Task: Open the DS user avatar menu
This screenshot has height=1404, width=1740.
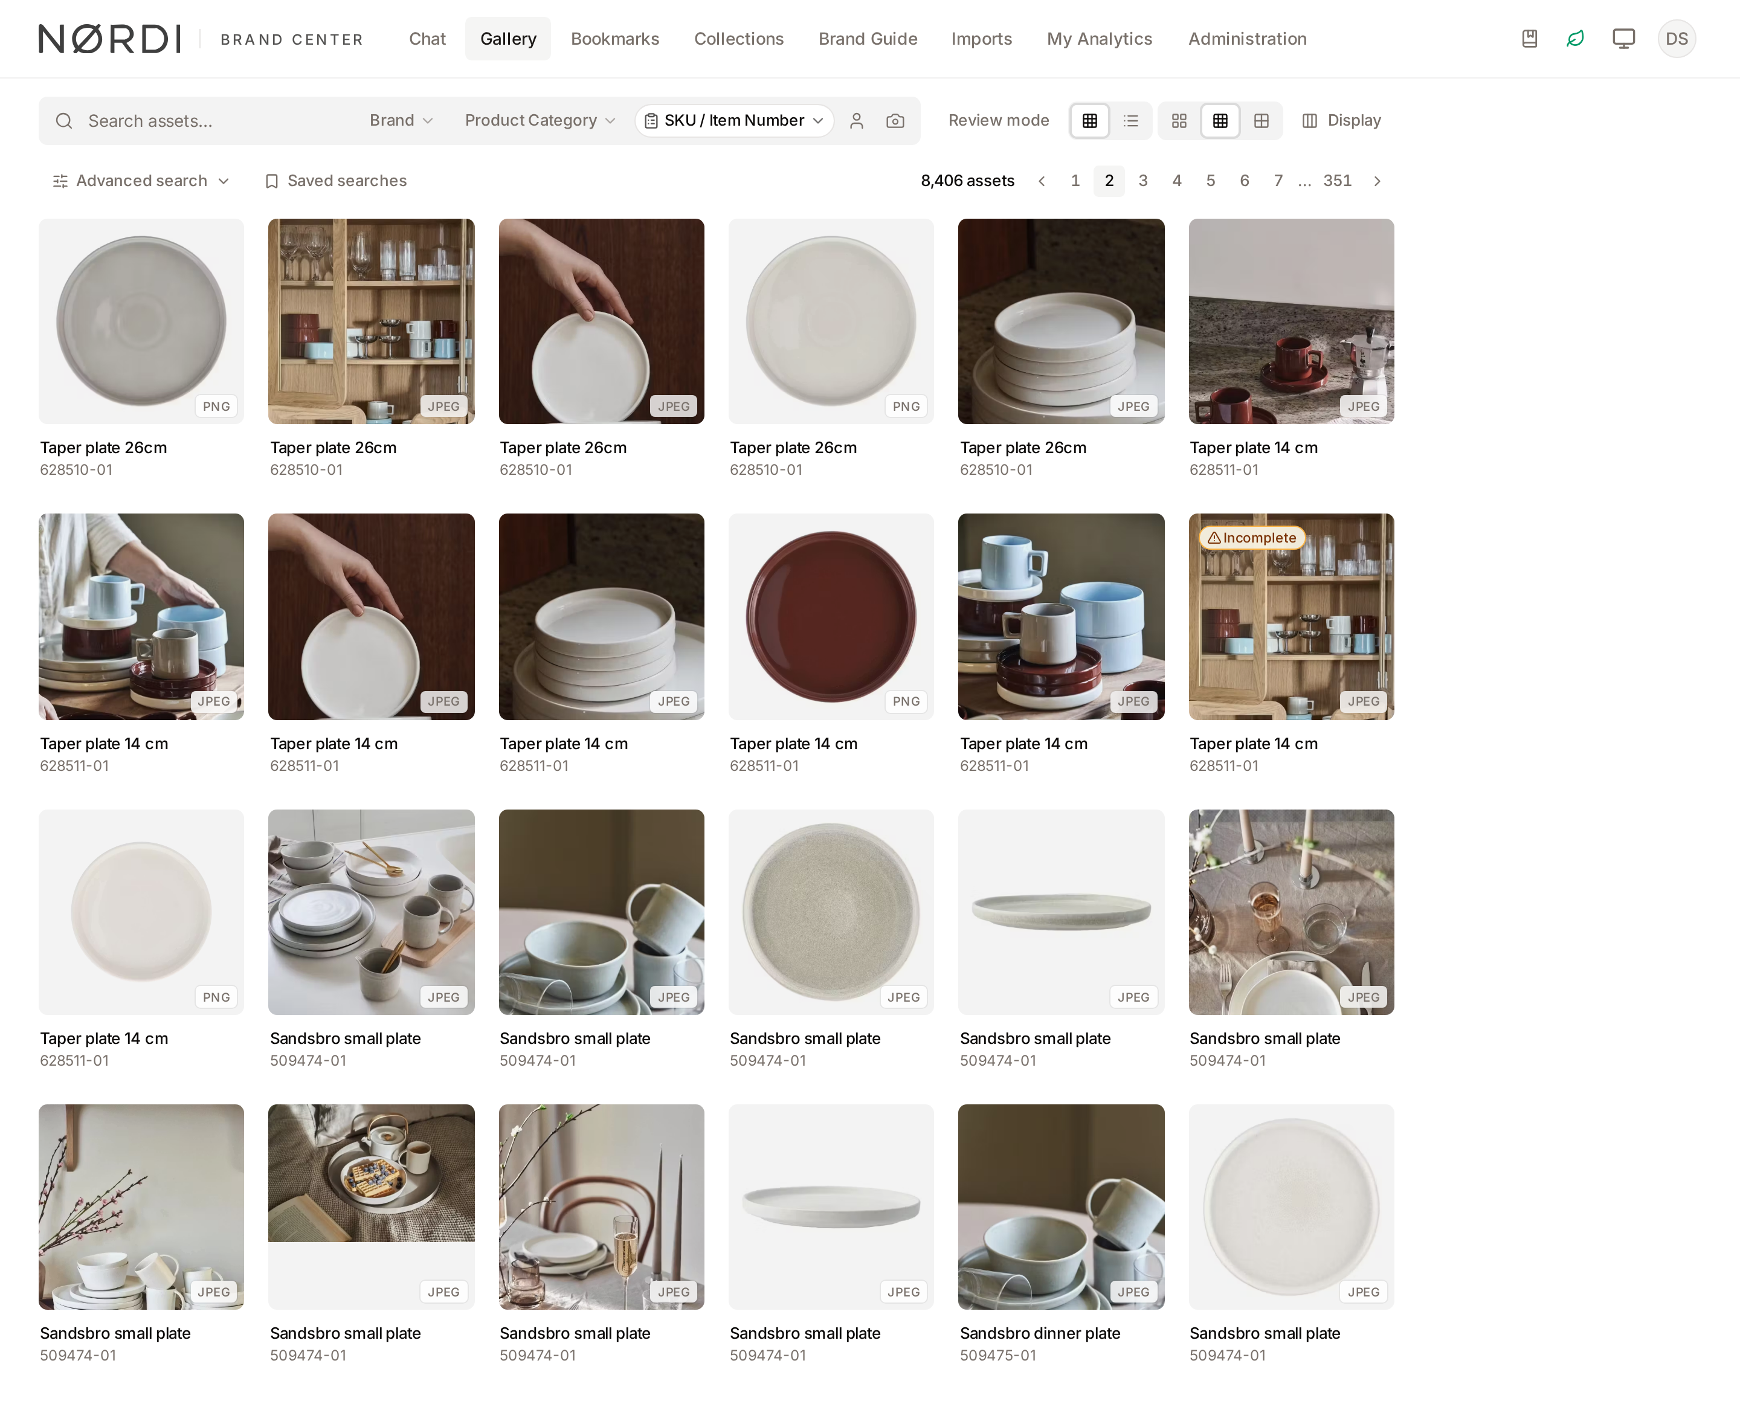Action: pos(1676,39)
